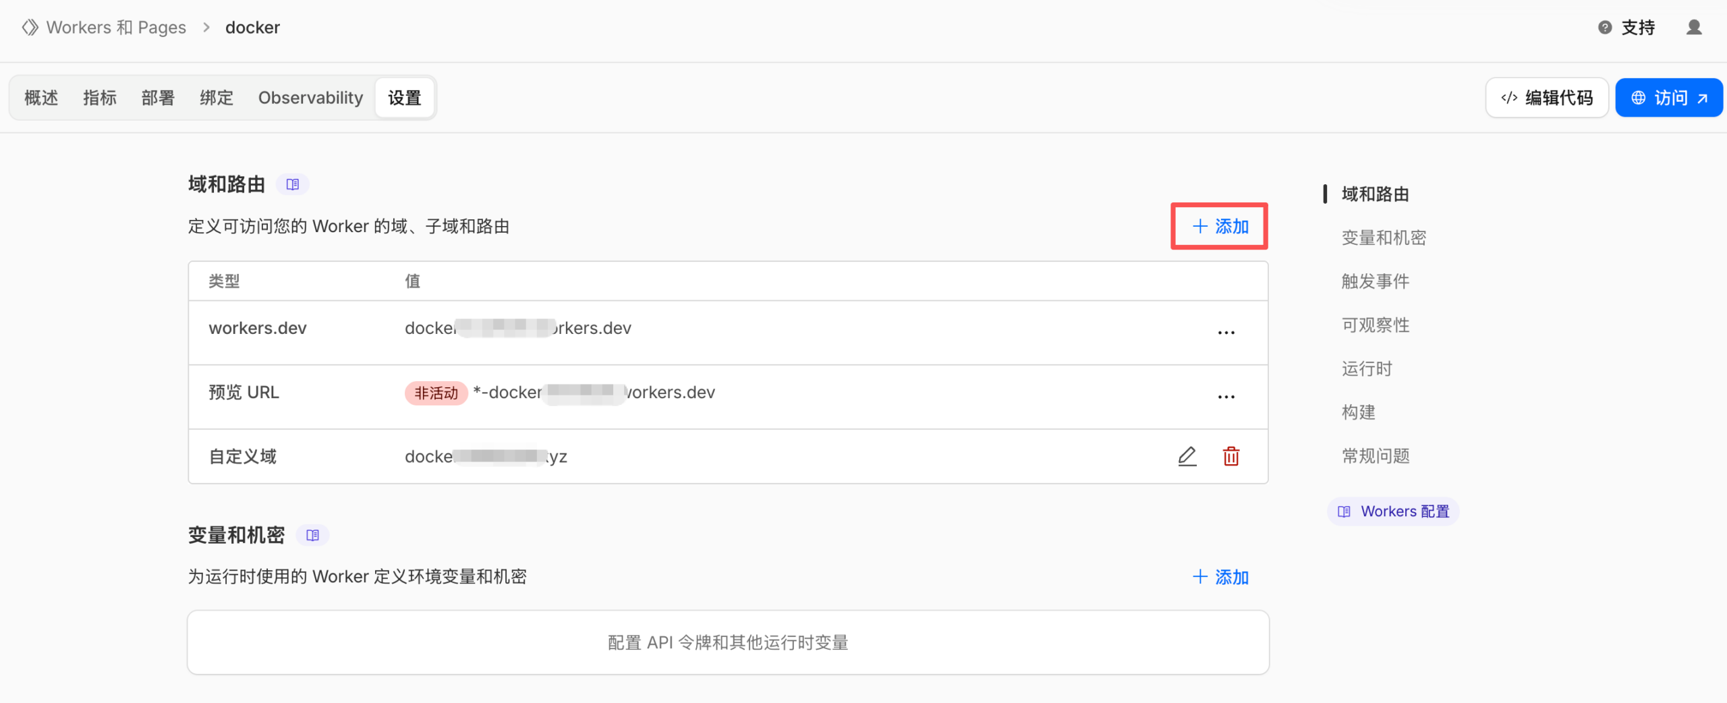Click the 访问 visit button
Image resolution: width=1727 pixels, height=703 pixels.
click(x=1668, y=97)
